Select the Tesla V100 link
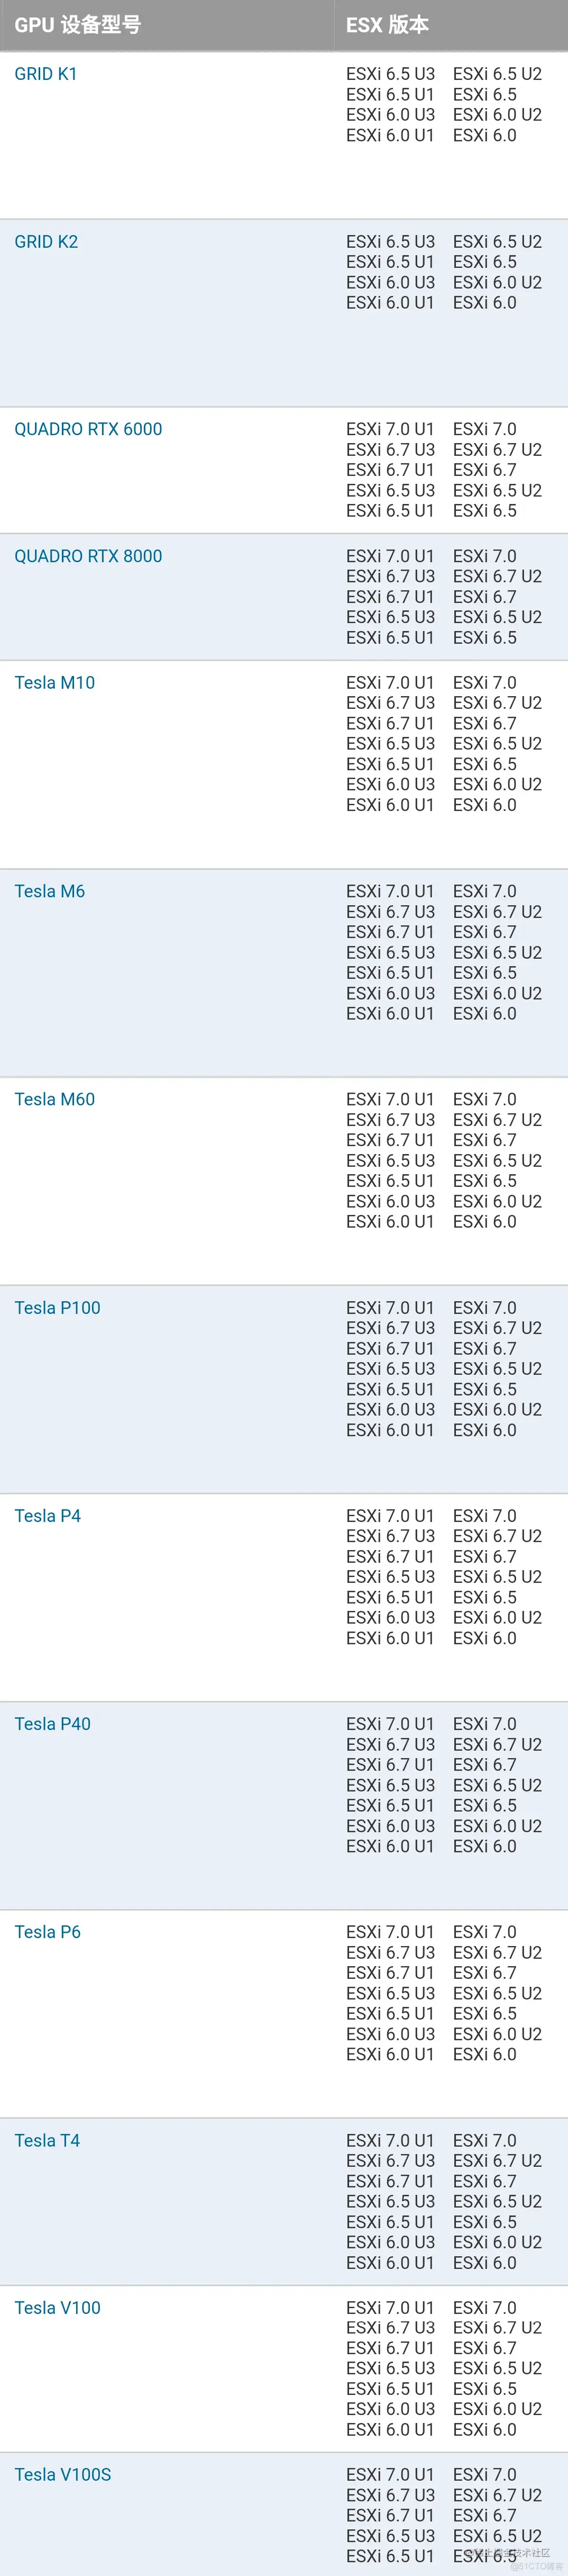Image resolution: width=568 pixels, height=2576 pixels. (57, 2308)
